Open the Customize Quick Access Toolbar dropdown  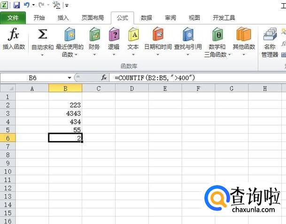(x=66, y=6)
